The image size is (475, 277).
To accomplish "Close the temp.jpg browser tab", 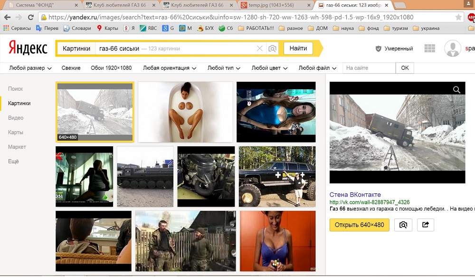I will point(309,5).
